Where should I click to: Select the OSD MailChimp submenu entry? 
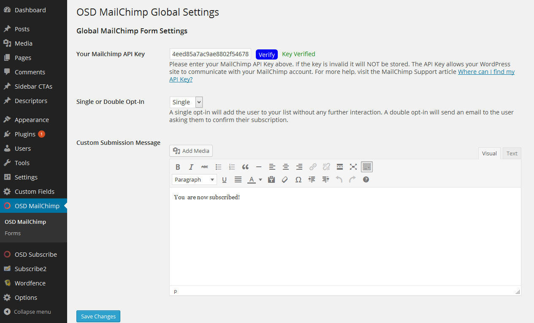25,222
